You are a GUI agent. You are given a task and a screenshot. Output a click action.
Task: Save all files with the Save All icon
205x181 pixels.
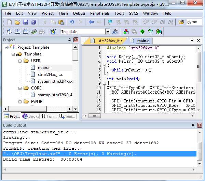(34, 22)
